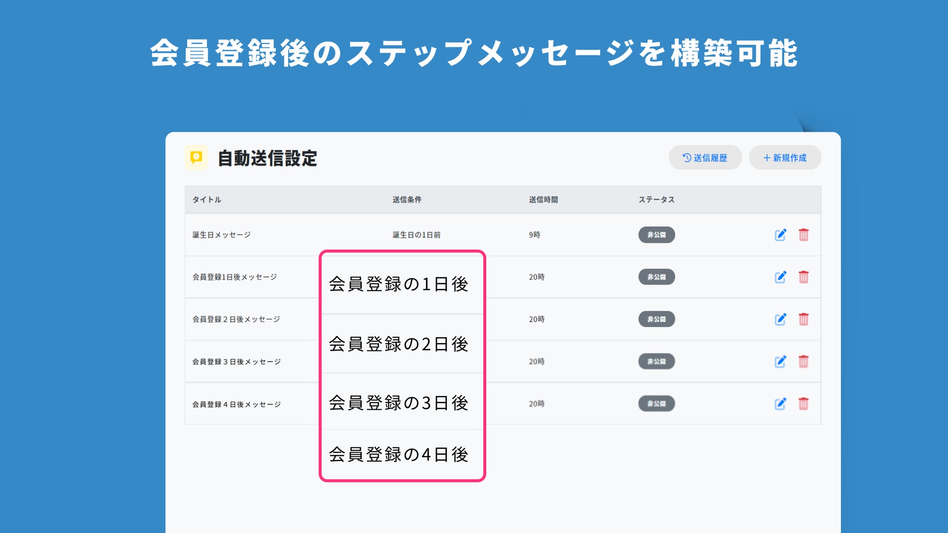Delete the 誕生日メッセージ row

(x=804, y=235)
